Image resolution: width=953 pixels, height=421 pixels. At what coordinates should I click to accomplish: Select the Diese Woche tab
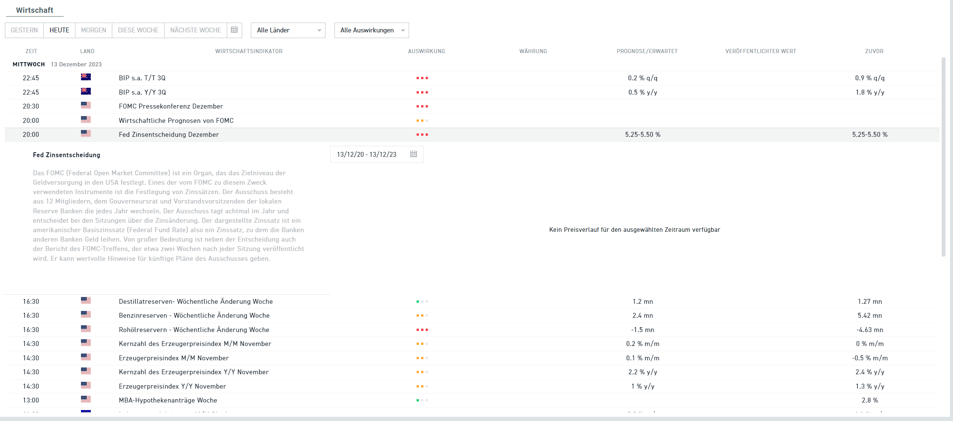pyautogui.click(x=138, y=30)
